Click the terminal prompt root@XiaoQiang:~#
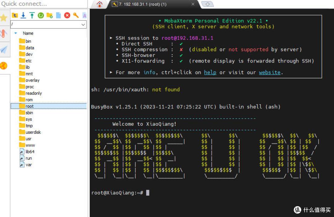 tap(117, 193)
